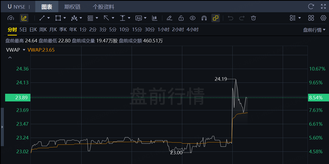
Task: Toggle the yellow drawing pencil mode
Action: [x=24, y=18]
